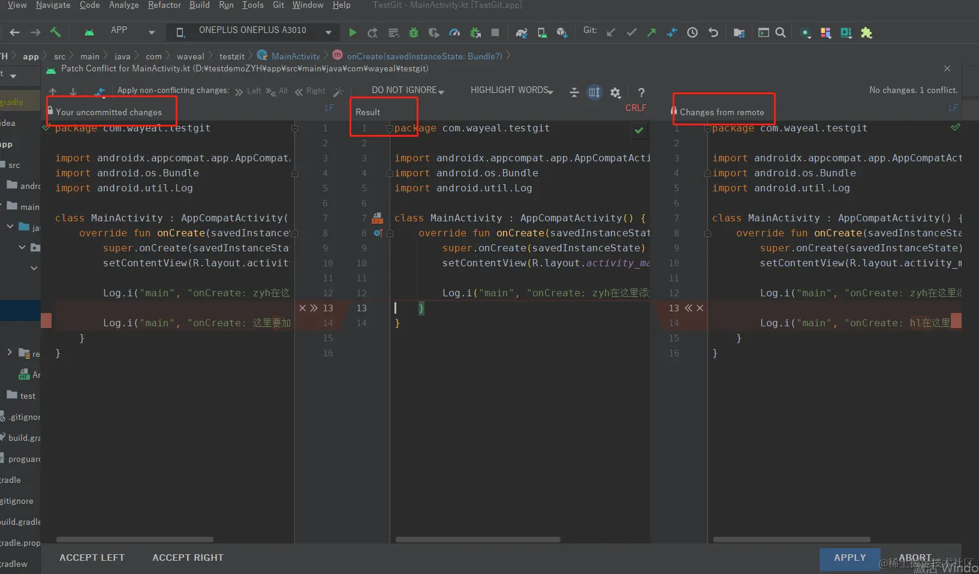The image size is (979, 574).
Task: Click the Result pane horizontal scrollbar
Action: (478, 539)
